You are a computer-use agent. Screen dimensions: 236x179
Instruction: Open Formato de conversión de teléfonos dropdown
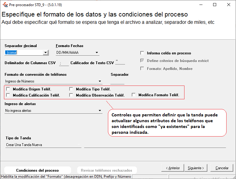click(x=100, y=81)
